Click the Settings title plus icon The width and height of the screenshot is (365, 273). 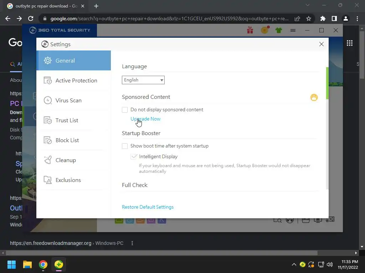click(x=45, y=44)
